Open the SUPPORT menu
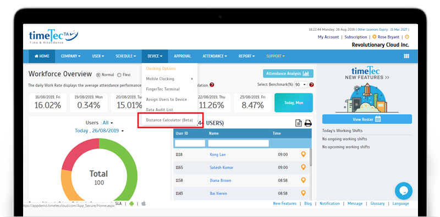 click(276, 56)
